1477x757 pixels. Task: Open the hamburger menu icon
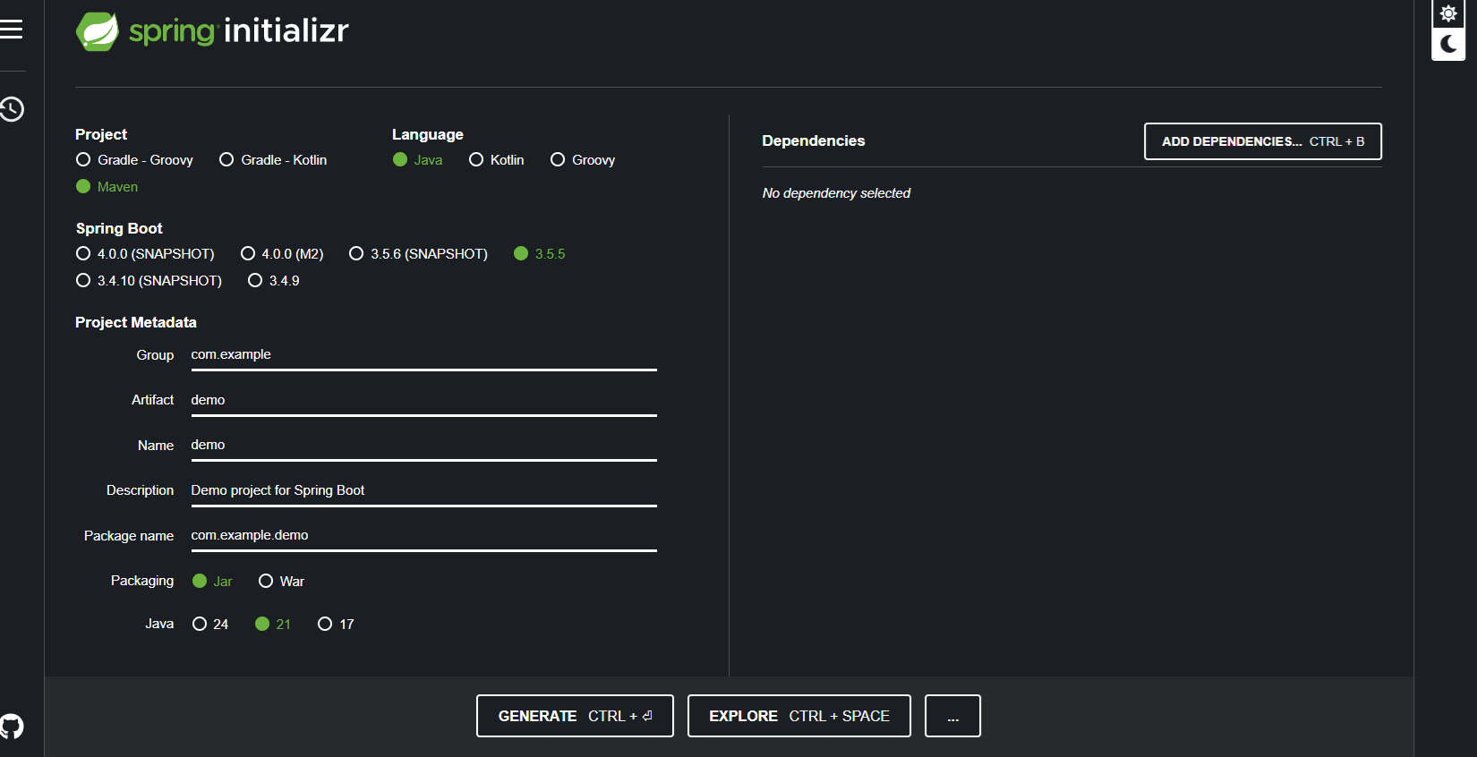coord(12,30)
